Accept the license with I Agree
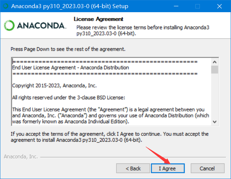 [168, 168]
